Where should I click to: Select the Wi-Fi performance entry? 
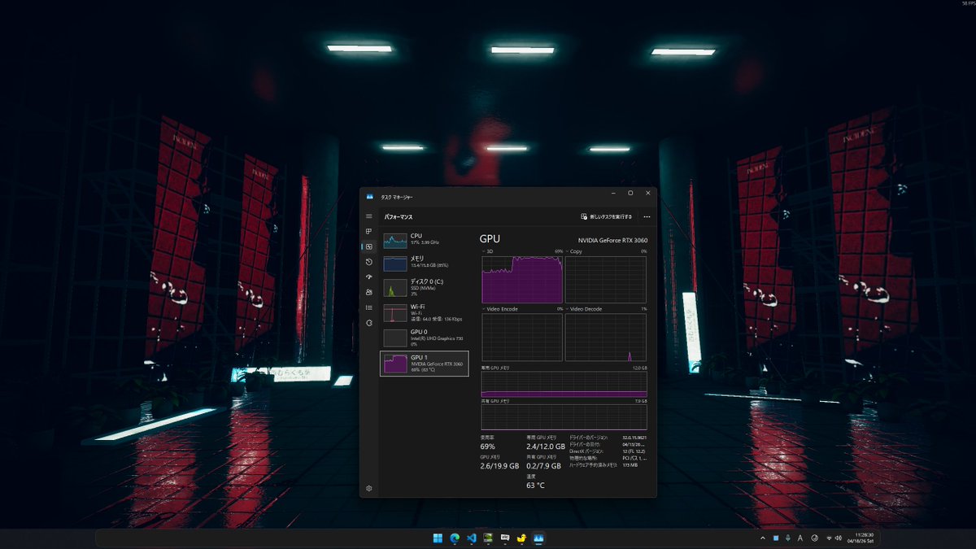pyautogui.click(x=425, y=313)
